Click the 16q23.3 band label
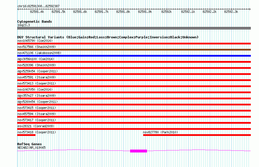259x167 pixels. (24, 25)
